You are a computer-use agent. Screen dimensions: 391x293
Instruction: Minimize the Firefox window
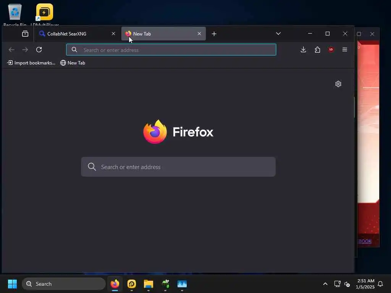pyautogui.click(x=310, y=34)
